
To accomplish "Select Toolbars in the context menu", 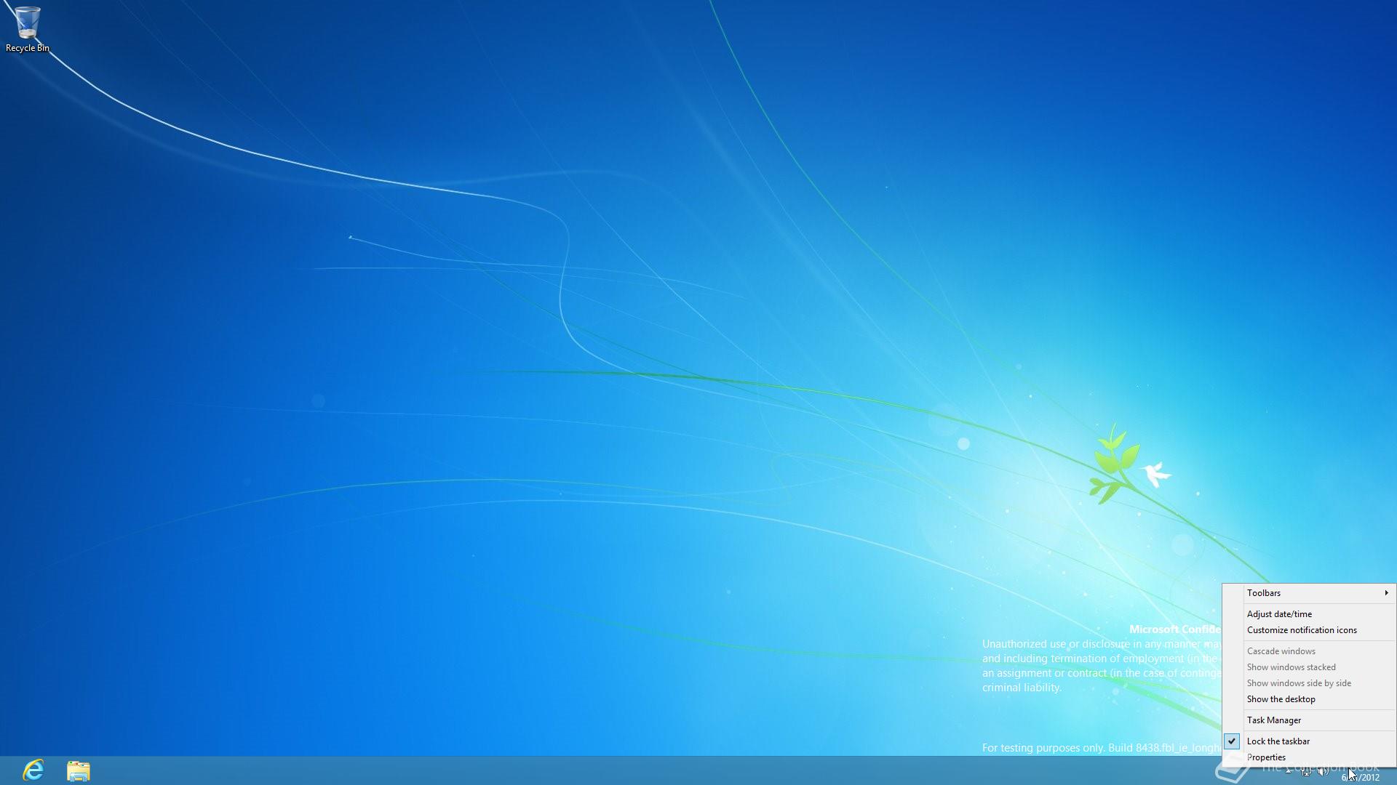I will (x=1264, y=593).
